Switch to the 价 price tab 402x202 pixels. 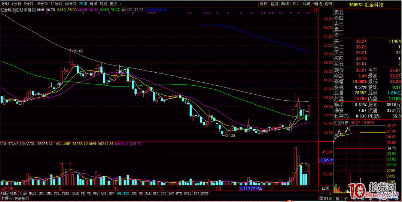(346, 198)
